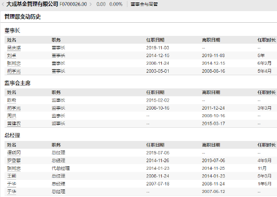This screenshot has height=197, width=277.
Task: Open 张树忠 acting general manager link
Action: tap(14, 168)
